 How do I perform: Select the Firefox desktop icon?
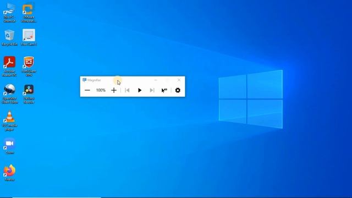[9, 173]
